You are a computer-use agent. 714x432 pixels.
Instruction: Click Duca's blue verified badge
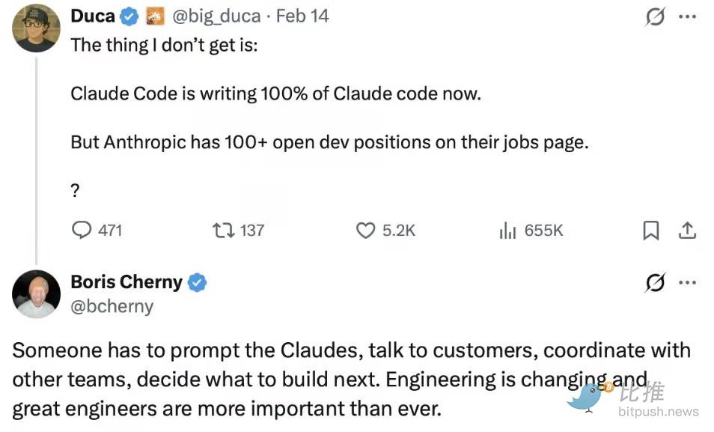[130, 16]
